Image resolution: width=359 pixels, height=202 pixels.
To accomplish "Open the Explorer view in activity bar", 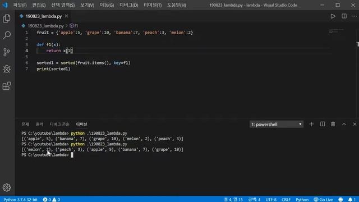I will point(7,19).
